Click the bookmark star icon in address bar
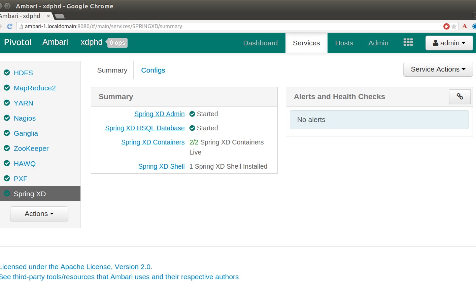 pyautogui.click(x=454, y=26)
